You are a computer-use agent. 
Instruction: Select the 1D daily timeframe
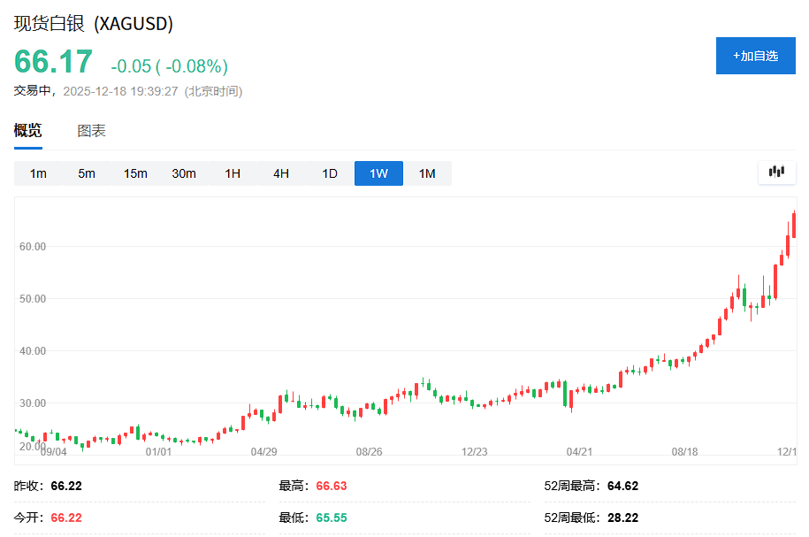pos(329,173)
